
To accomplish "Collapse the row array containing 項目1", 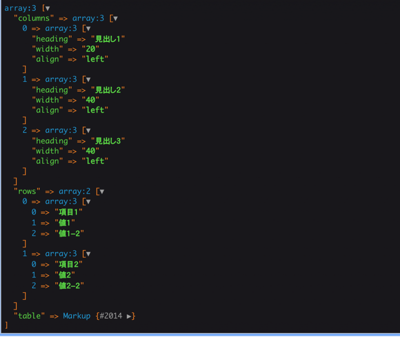I will (x=88, y=201).
